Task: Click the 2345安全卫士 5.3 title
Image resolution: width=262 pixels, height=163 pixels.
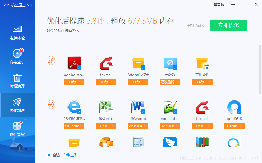Action: (17, 5)
